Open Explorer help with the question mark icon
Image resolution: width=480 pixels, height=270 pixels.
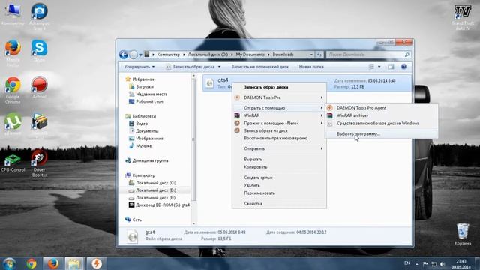click(403, 67)
